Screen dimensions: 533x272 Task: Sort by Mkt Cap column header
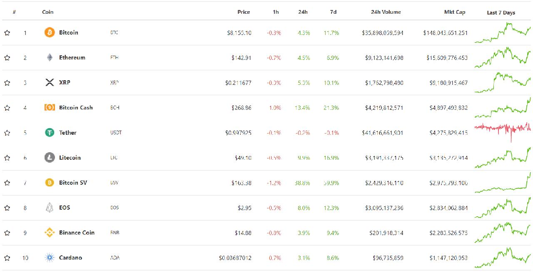[455, 12]
